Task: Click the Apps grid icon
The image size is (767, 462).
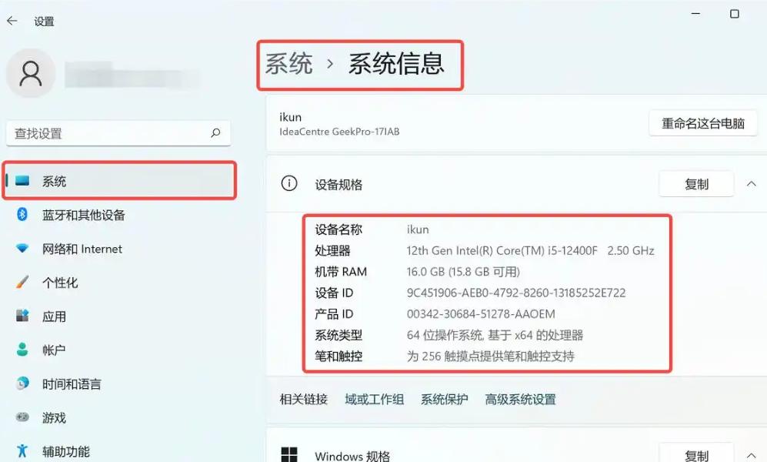Action: (x=22, y=316)
